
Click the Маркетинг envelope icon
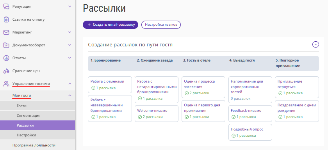6,32
